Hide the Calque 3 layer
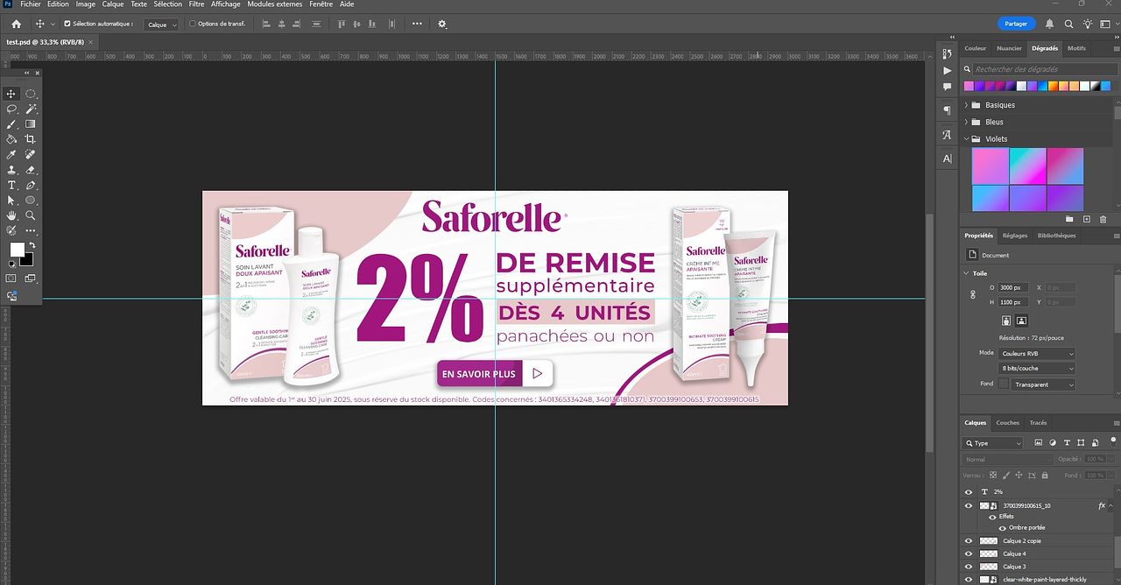The image size is (1121, 585). click(x=969, y=567)
